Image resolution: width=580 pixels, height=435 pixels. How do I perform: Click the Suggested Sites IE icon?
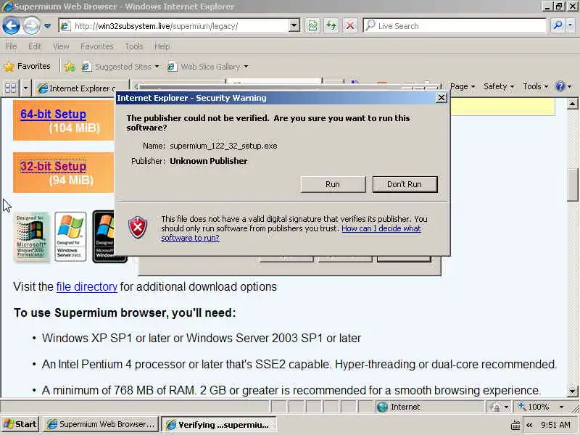point(86,67)
